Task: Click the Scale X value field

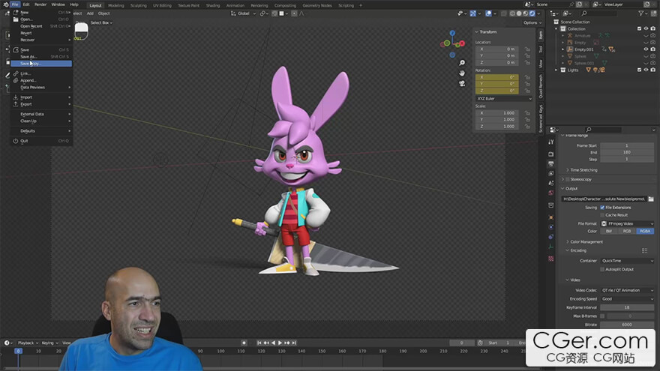Action: coord(497,113)
